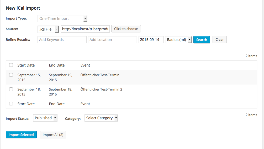Click the blue Search button
This screenshot has height=149, width=264.
coord(202,40)
